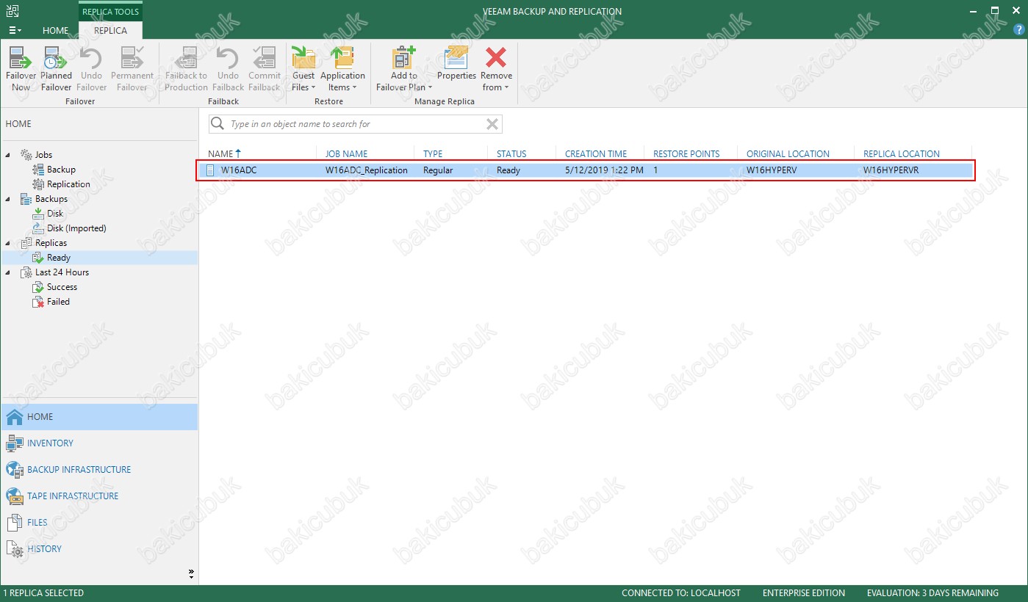
Task: Switch to the HOME ribbon tab
Action: 56,30
